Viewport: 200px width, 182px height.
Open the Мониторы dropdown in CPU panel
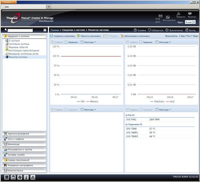pos(88,42)
